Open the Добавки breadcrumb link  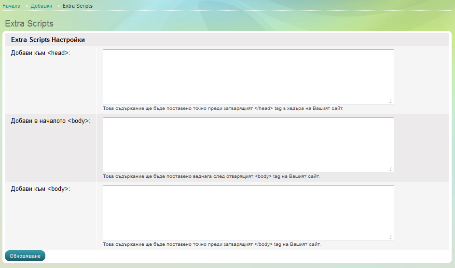tap(41, 6)
